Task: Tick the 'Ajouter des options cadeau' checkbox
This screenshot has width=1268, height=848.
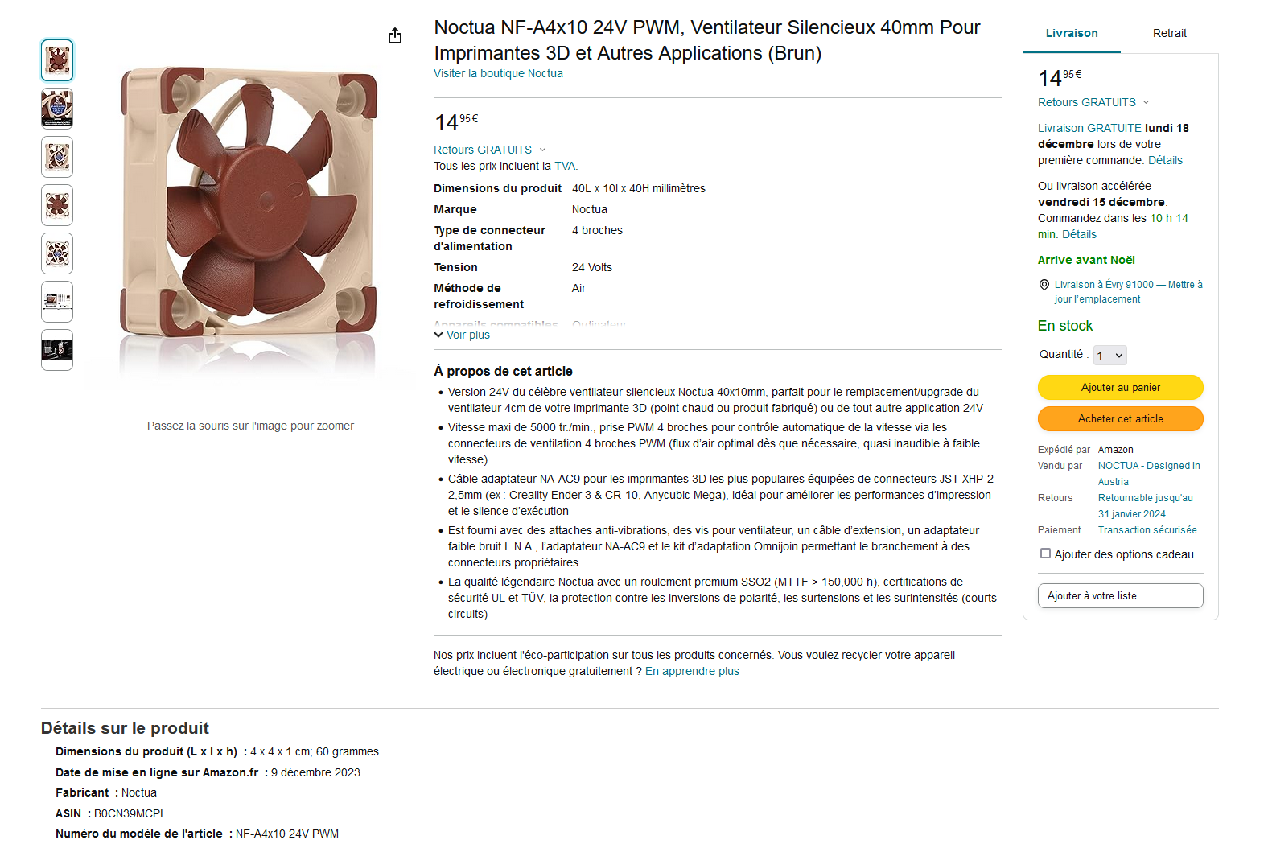Action: point(1045,554)
